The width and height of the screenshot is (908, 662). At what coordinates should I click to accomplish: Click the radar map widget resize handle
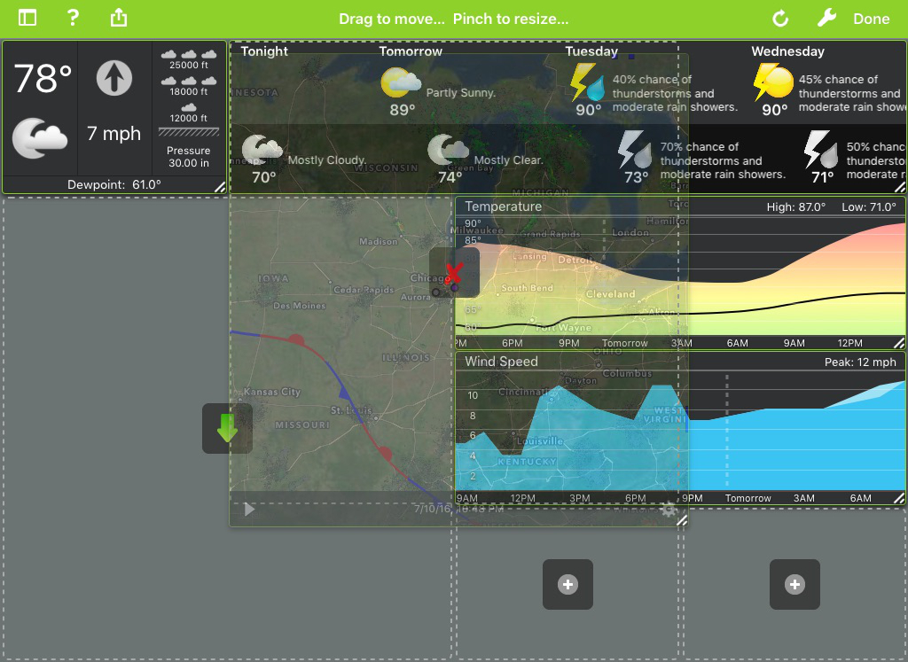click(682, 520)
